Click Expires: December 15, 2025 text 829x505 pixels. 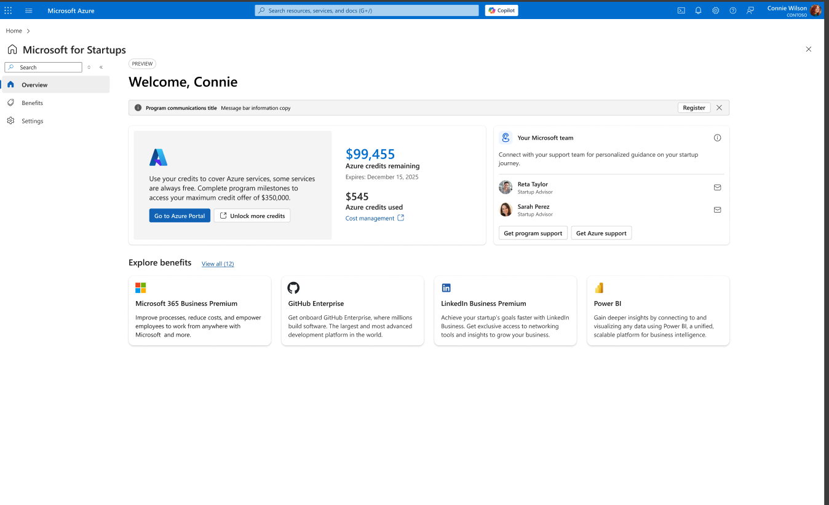click(x=382, y=177)
